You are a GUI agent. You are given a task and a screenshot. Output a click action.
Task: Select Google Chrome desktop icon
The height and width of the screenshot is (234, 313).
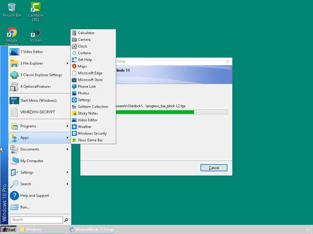click(12, 37)
